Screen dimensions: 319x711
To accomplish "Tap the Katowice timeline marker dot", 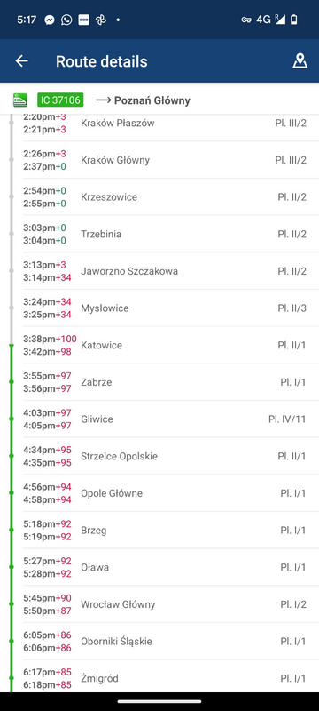I will pos(12,346).
